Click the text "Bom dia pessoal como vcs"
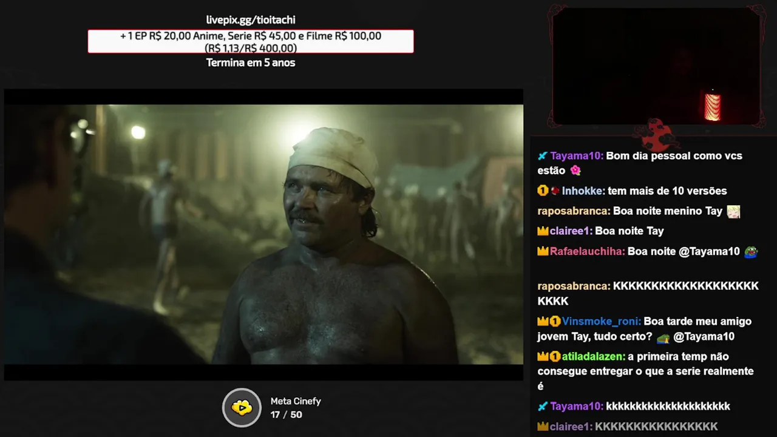 click(x=674, y=156)
